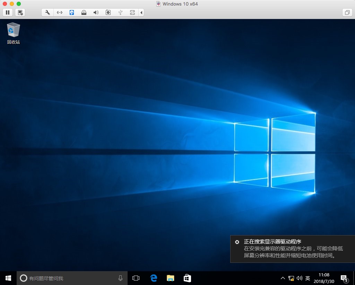Open virtual machine settings wrench icon
355x285 pixels.
point(47,12)
